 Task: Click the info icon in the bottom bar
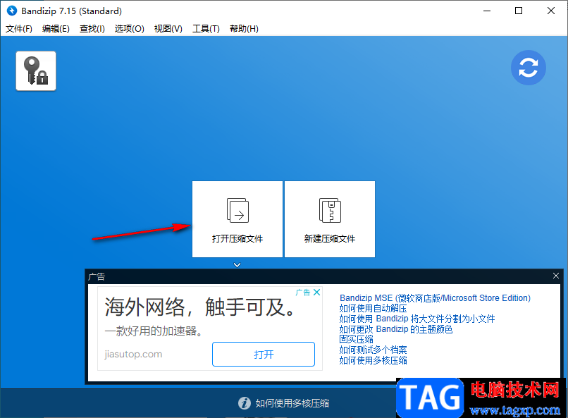244,403
